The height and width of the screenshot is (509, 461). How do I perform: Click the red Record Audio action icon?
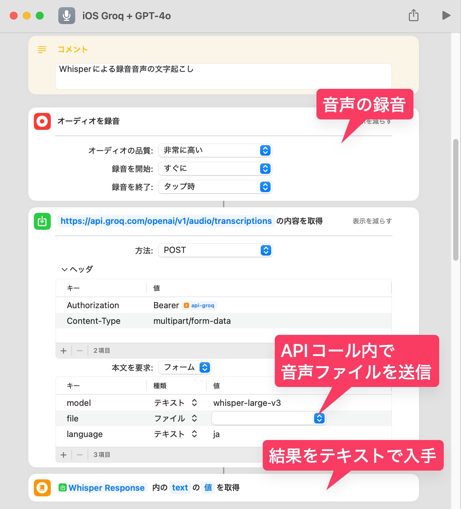click(42, 121)
